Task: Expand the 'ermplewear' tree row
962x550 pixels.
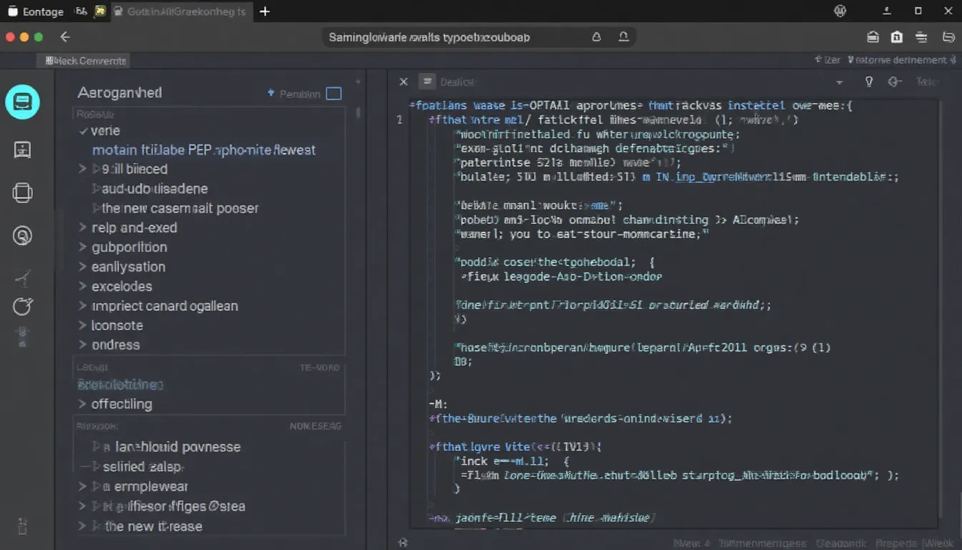Action: click(x=82, y=486)
